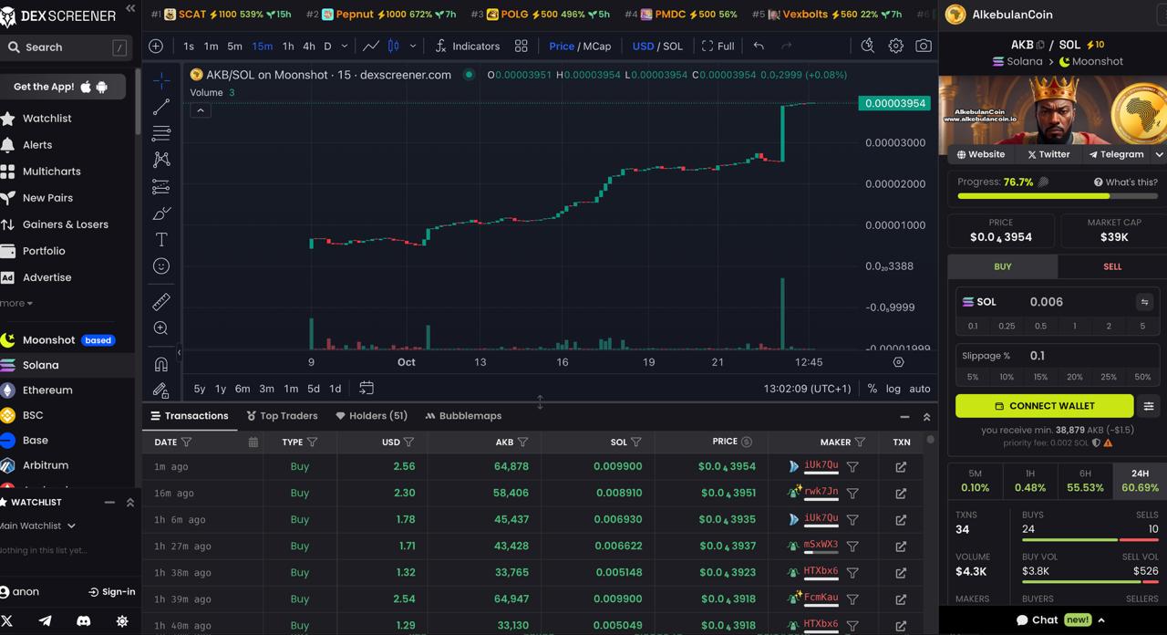Select the pattern drawing tool
This screenshot has height=635, width=1167.
(161, 160)
